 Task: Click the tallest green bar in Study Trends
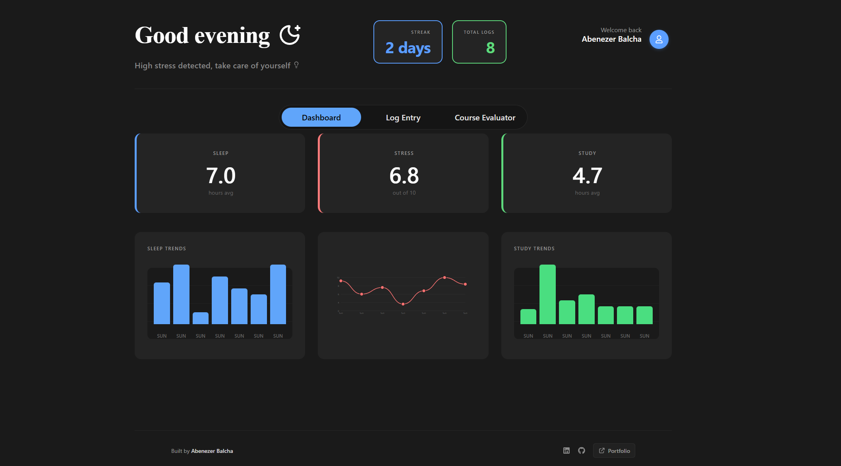(x=547, y=294)
